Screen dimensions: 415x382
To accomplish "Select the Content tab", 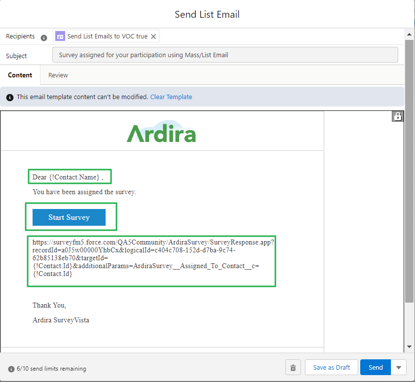I will (x=20, y=75).
